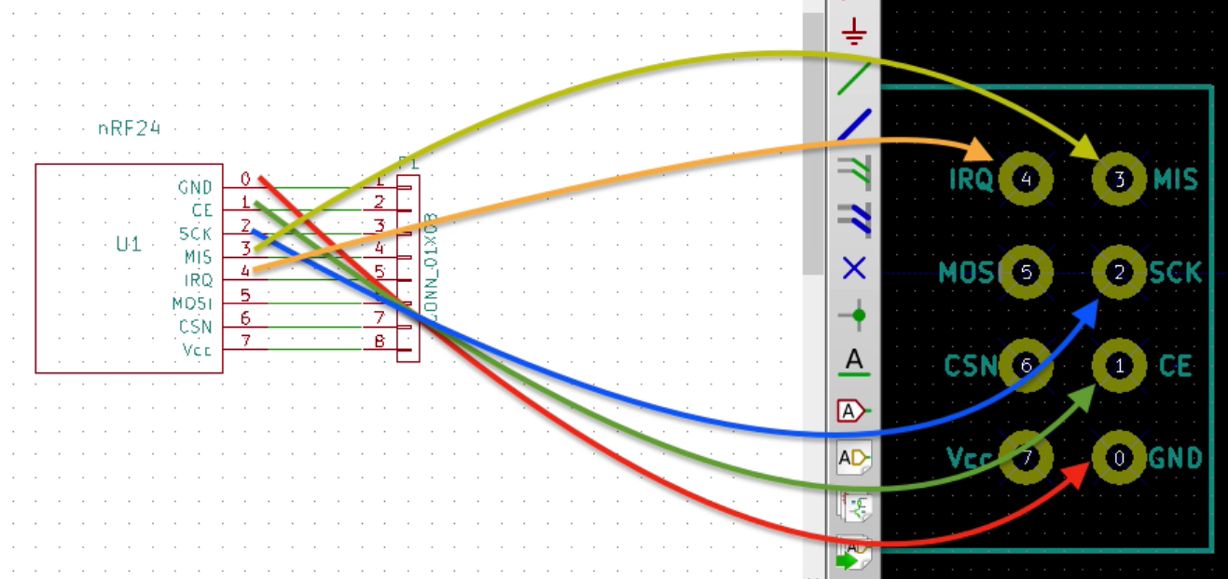This screenshot has width=1228, height=579.
Task: Select the Place Power Port tool
Action: (x=853, y=30)
